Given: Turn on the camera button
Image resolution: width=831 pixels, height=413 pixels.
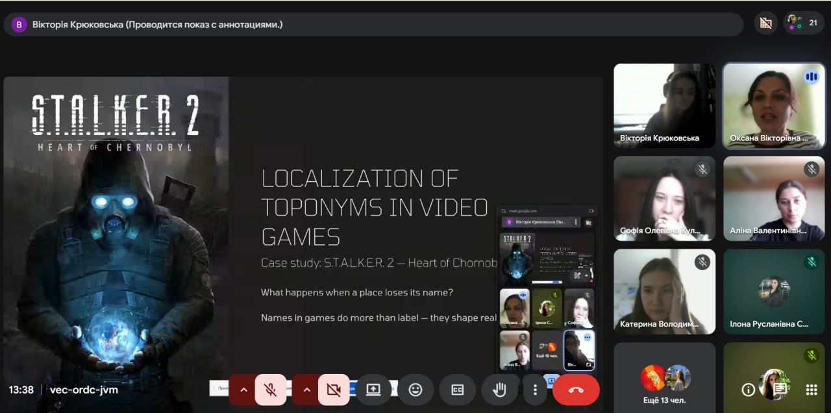Looking at the screenshot, I should tap(334, 390).
